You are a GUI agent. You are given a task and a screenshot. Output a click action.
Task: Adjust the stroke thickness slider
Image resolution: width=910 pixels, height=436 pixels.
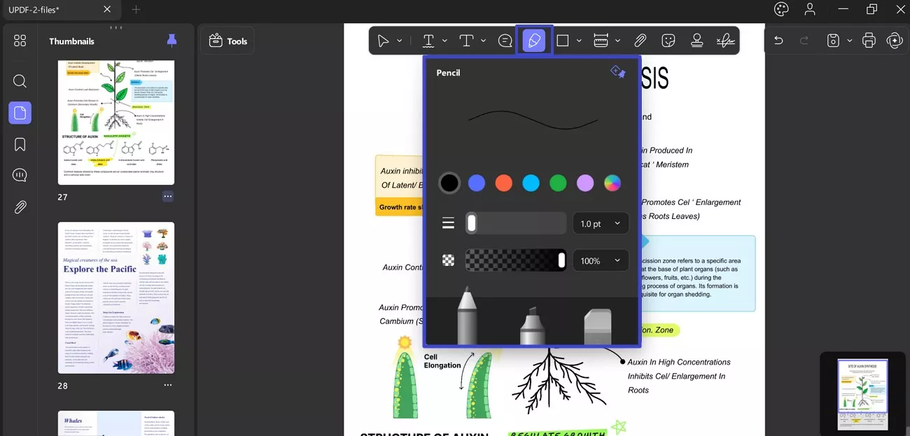pos(516,223)
